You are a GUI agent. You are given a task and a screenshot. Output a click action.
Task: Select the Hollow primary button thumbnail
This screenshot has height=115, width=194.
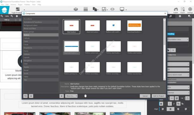(71, 68)
